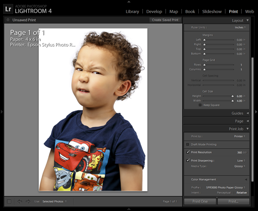Click the Print Resolution 360 value field
258x211 pixels.
pos(239,153)
